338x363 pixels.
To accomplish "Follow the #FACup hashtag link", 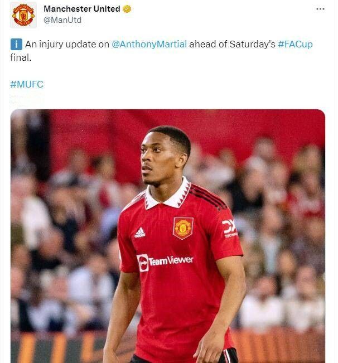I will [295, 45].
